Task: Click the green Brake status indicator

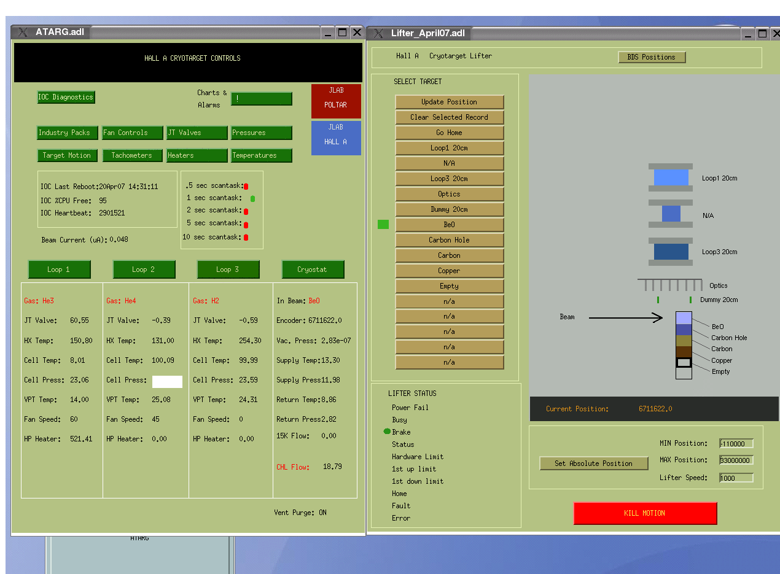Action: click(x=388, y=432)
